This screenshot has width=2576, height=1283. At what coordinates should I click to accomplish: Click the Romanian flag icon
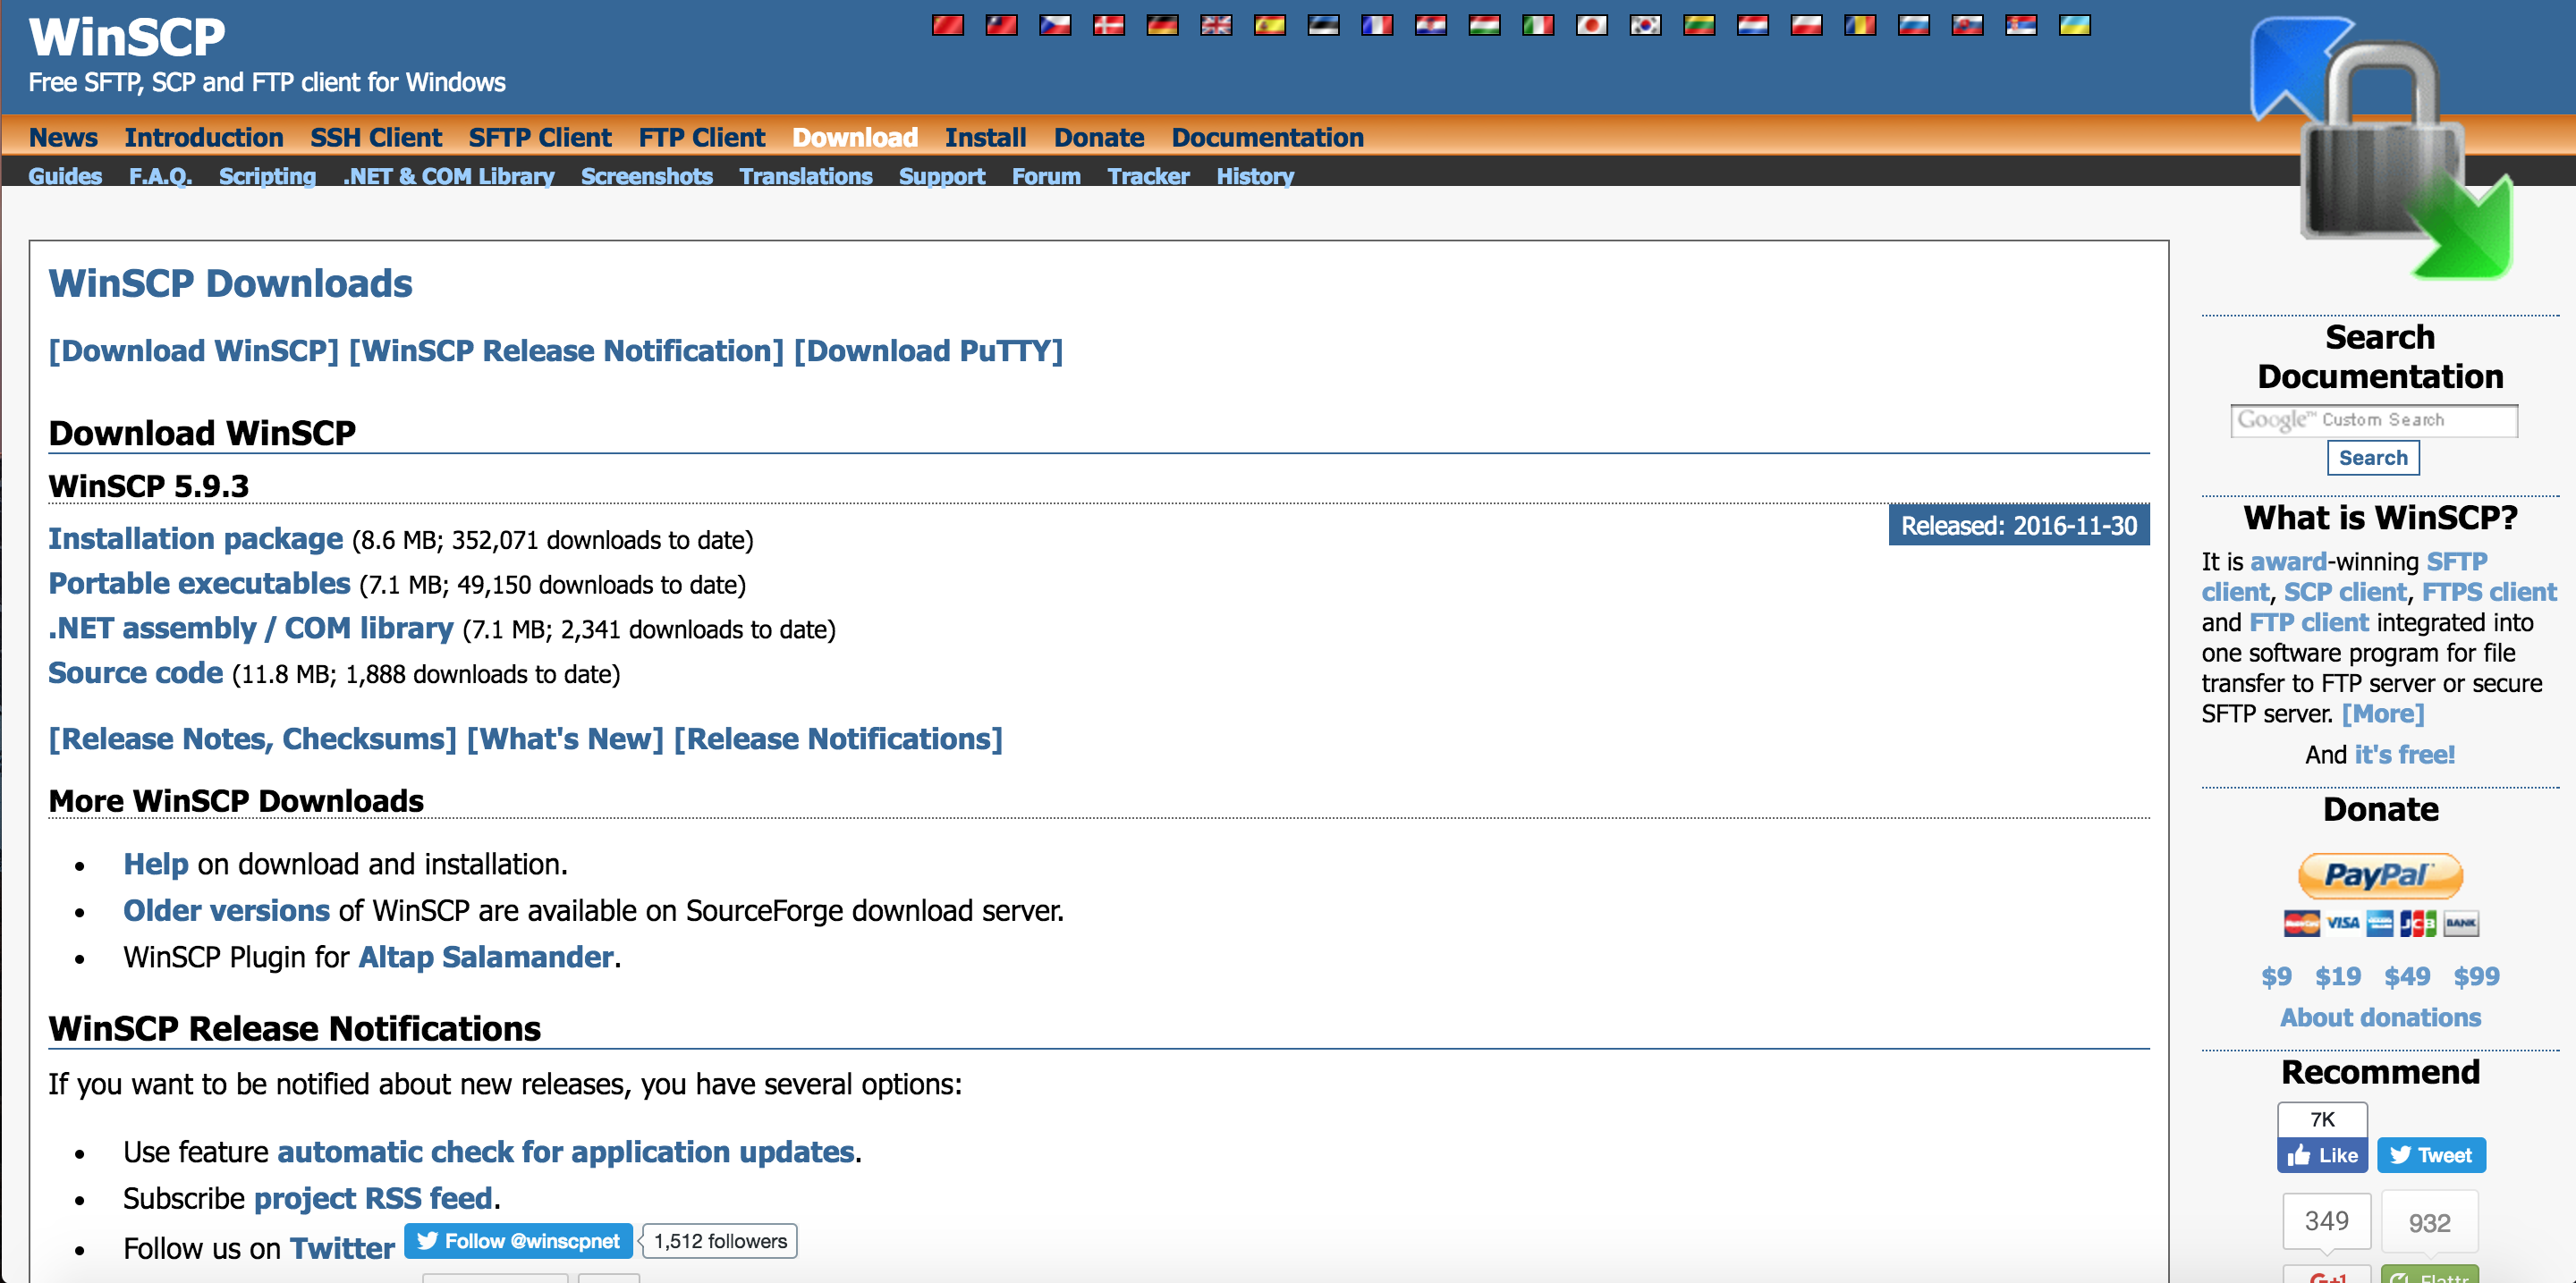click(1861, 25)
